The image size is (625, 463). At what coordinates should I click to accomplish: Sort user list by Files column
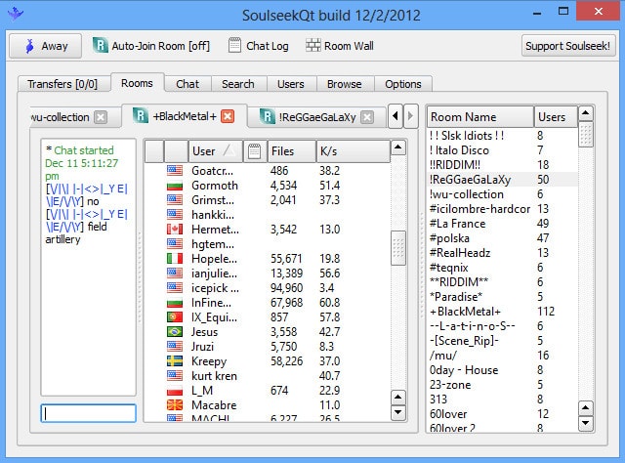point(291,151)
